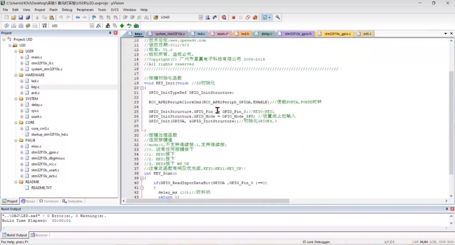Open the Functions tab in Project panel
This screenshot has height=245, width=455.
(49, 201)
